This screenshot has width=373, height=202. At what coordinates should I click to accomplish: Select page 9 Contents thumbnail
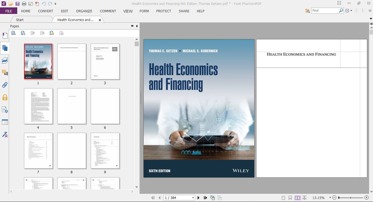click(105, 151)
